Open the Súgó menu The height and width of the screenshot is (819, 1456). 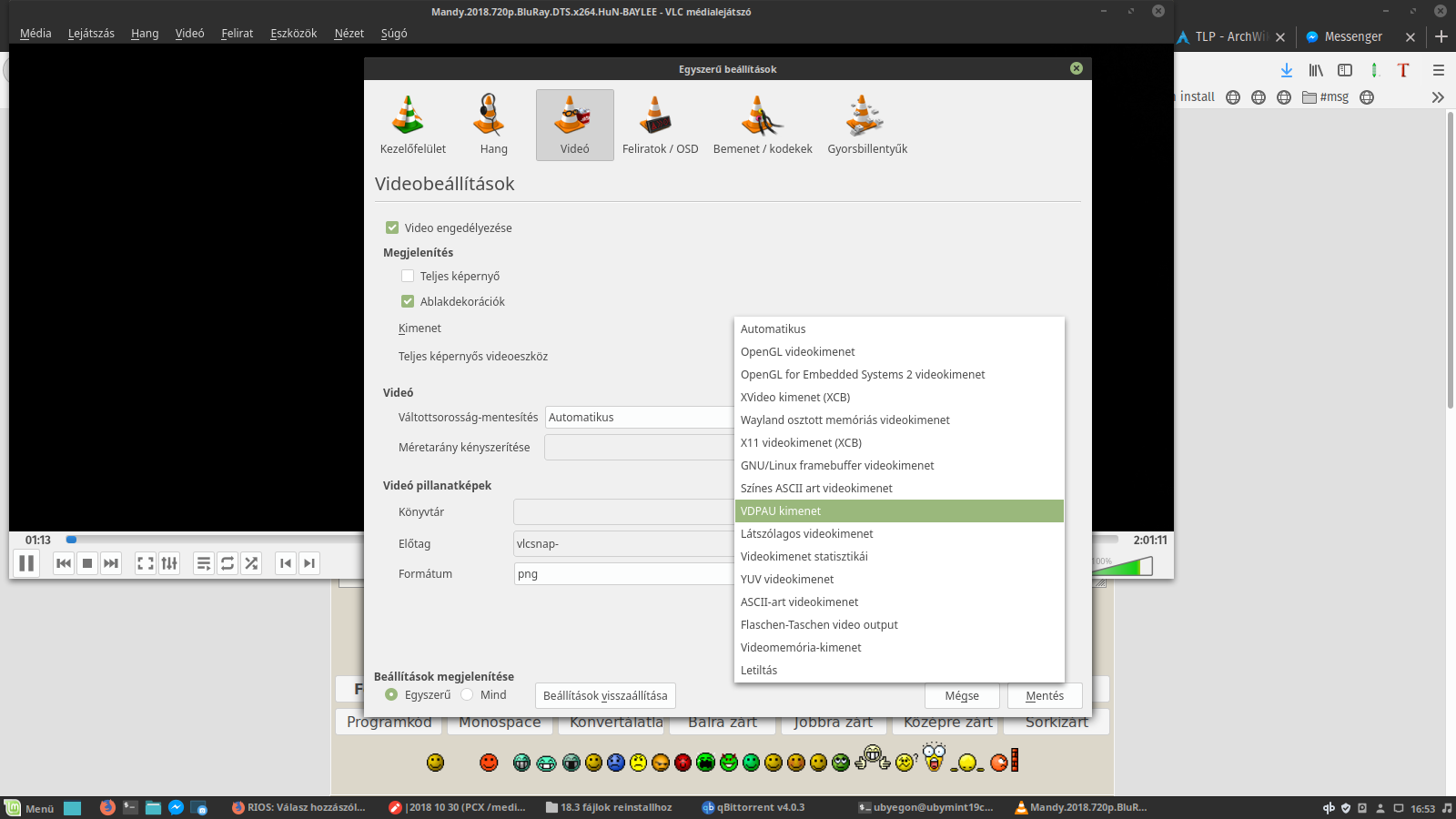click(394, 33)
